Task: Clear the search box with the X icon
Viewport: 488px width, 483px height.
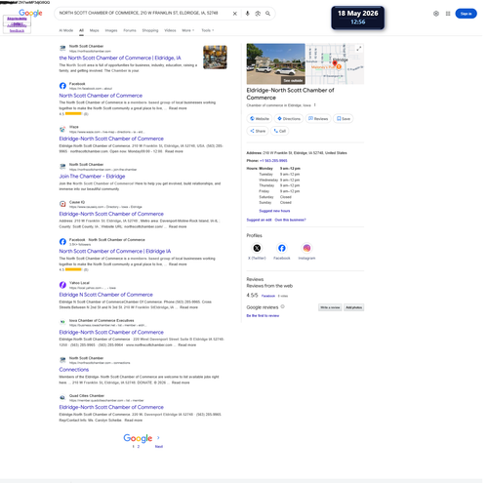Action: click(x=234, y=14)
